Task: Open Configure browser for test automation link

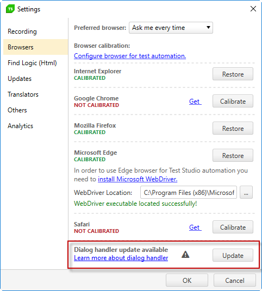Action: (130, 56)
